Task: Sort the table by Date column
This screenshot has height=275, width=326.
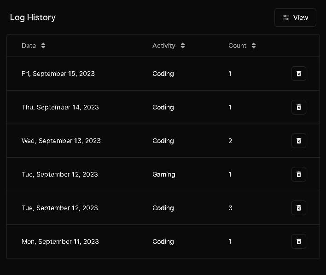Action: point(29,46)
